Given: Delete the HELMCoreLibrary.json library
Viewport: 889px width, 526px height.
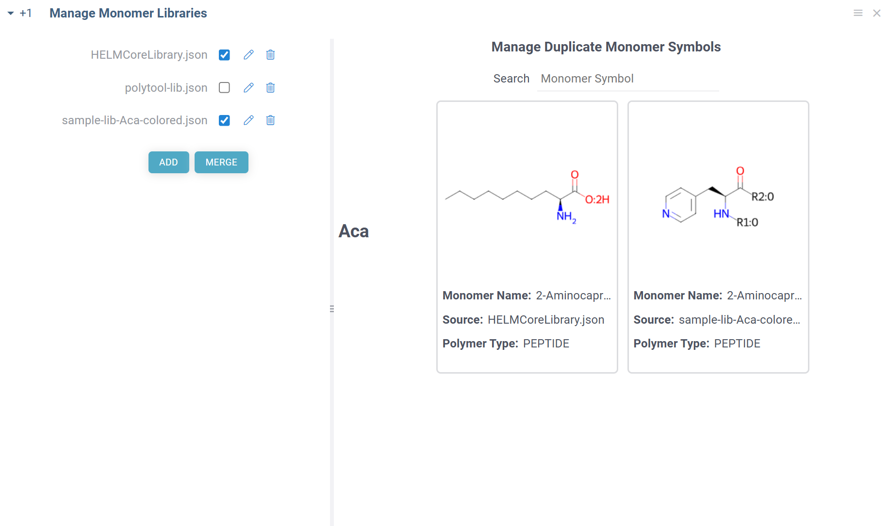Looking at the screenshot, I should tap(270, 54).
